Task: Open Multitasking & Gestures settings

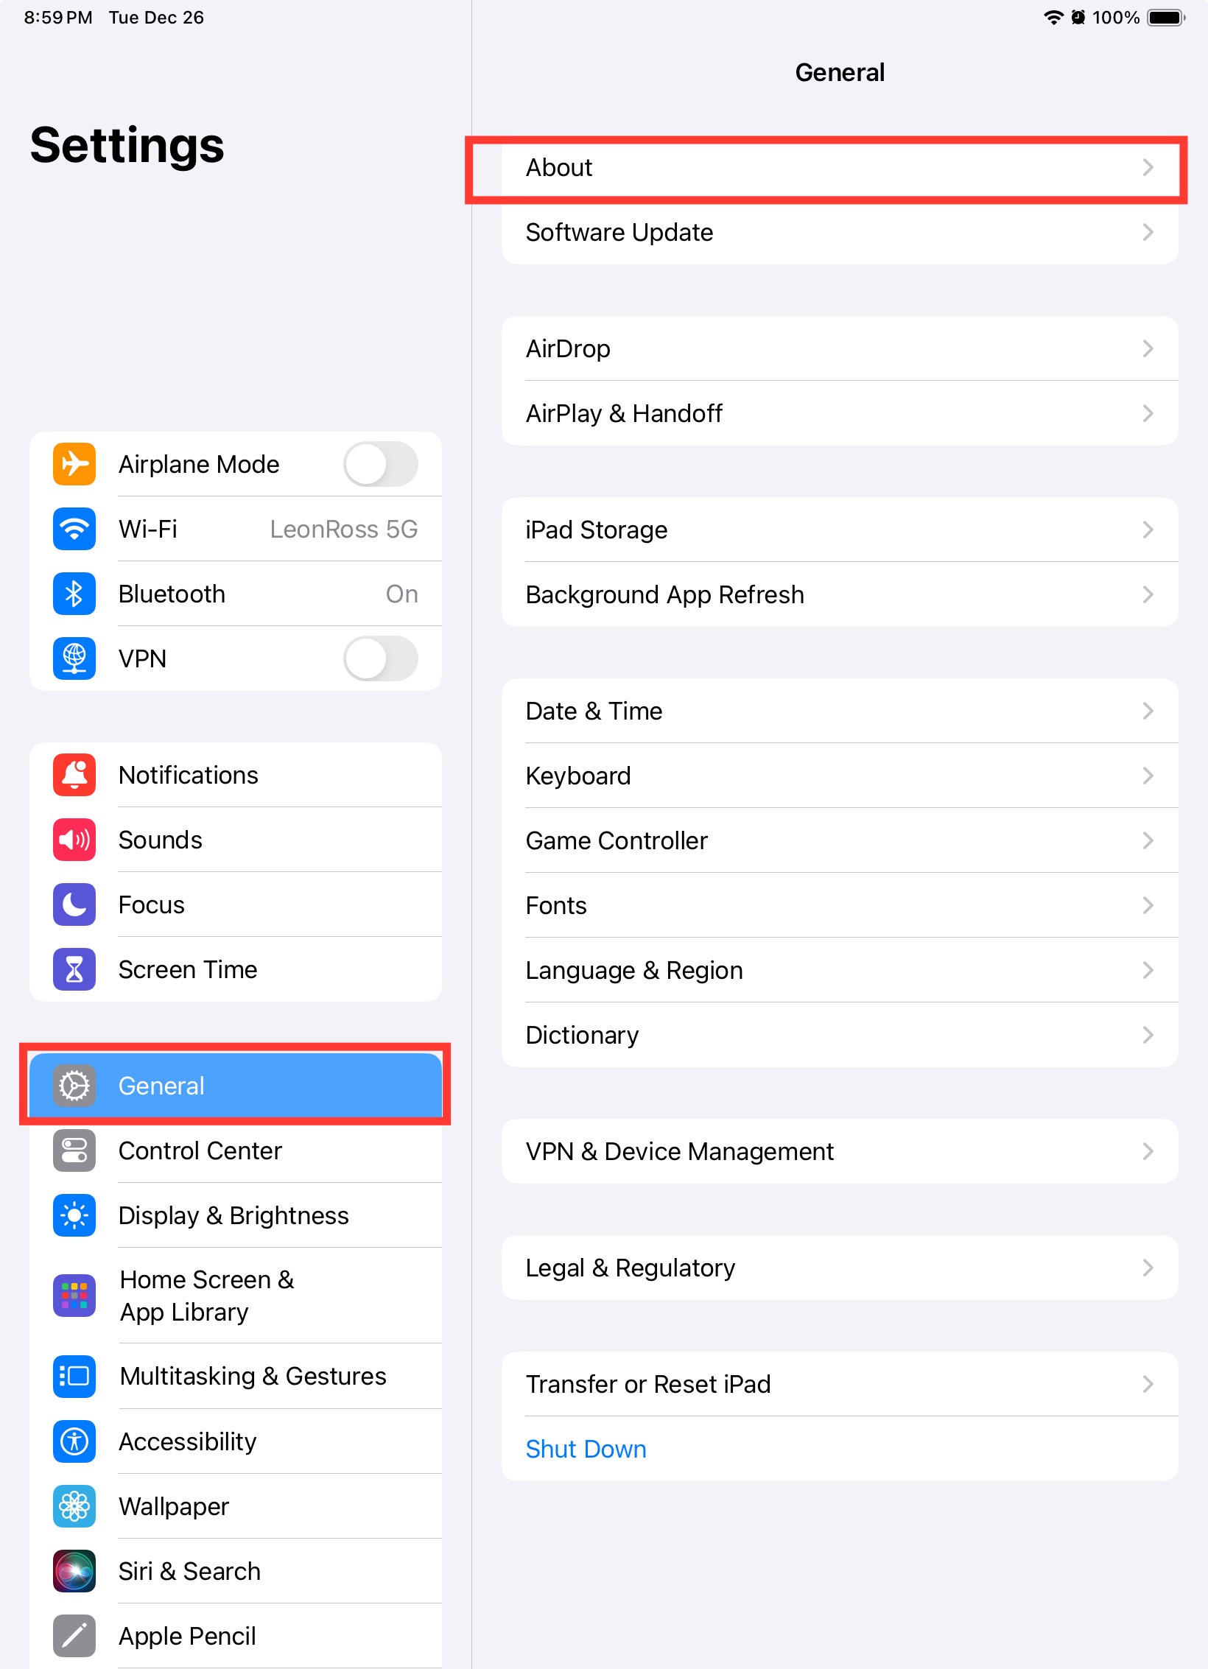Action: 236,1376
